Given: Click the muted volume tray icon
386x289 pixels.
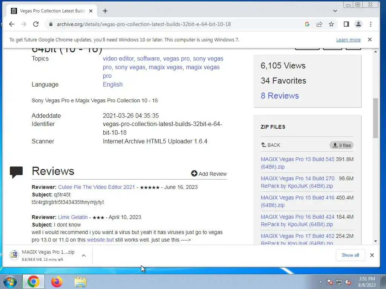Looking at the screenshot, I should (x=348, y=282).
